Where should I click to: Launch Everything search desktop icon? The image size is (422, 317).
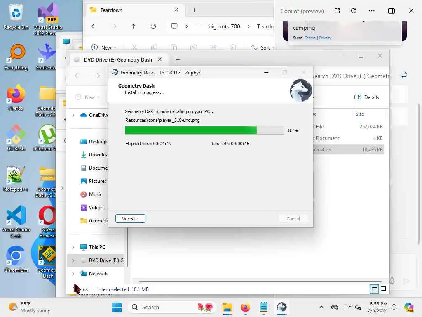(16, 57)
